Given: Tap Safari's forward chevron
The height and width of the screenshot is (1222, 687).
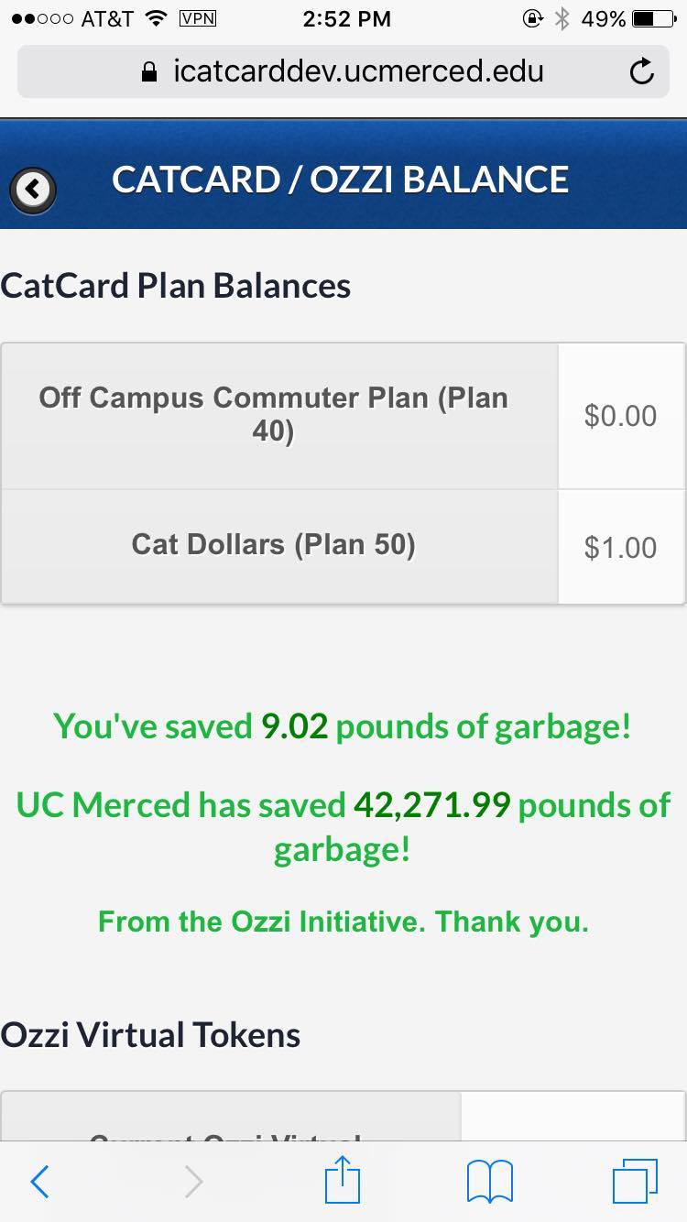Looking at the screenshot, I should tap(193, 1182).
